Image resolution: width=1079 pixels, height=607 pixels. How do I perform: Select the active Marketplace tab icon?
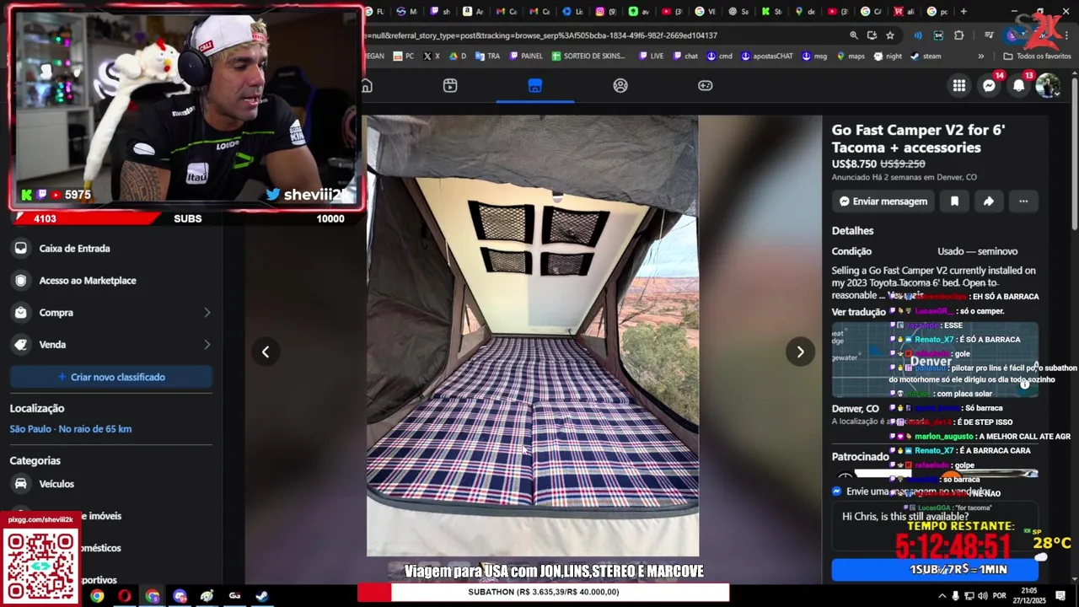coord(534,85)
